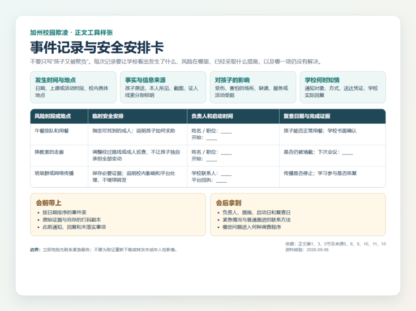Select the subtitle 加州校园欺凌 · 正文工具样张
Viewport: 416px width, 311px height.
(71, 33)
